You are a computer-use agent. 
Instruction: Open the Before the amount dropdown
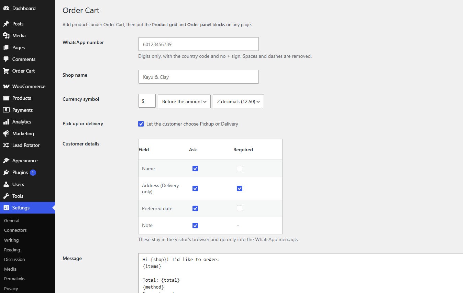click(x=184, y=101)
